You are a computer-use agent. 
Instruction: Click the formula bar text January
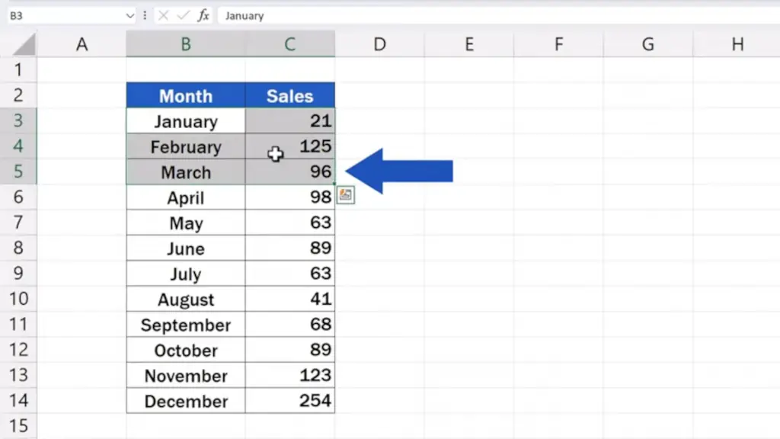(245, 16)
